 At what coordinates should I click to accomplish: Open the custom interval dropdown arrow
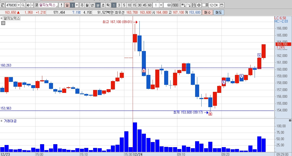[x=161, y=5]
